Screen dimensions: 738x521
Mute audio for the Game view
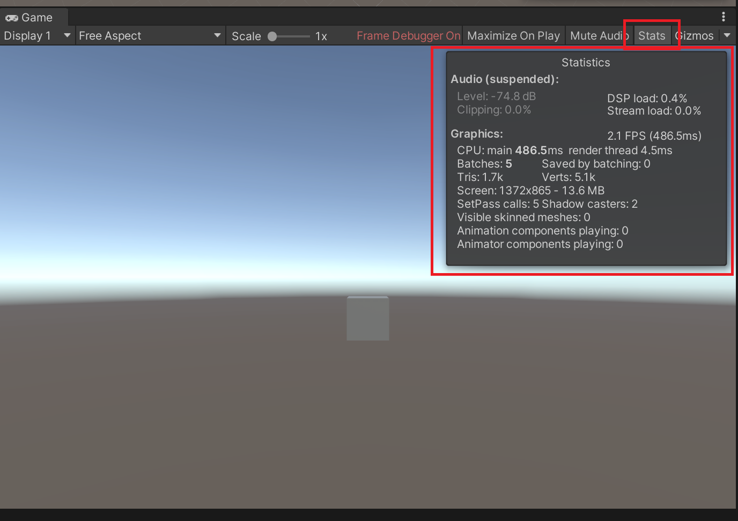[599, 35]
